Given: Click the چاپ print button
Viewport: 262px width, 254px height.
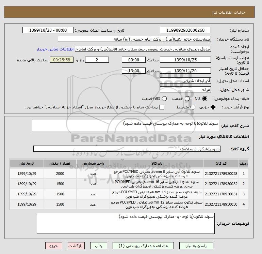Looking at the screenshot, I should pyautogui.click(x=99, y=246).
